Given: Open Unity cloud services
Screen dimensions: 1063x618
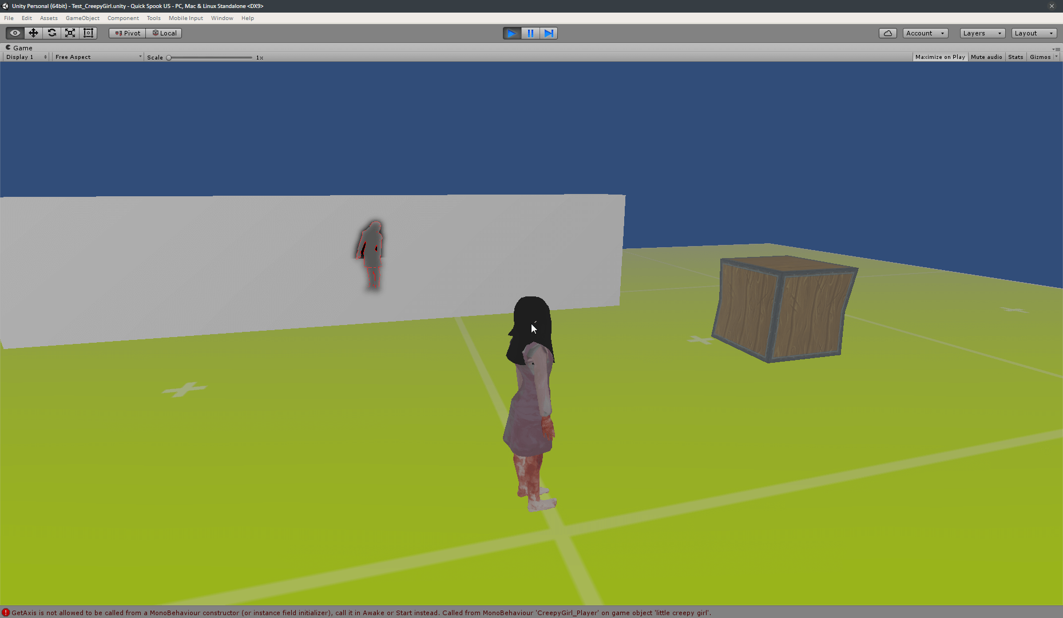Looking at the screenshot, I should [x=887, y=33].
